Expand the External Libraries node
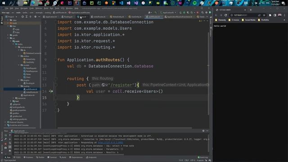 pyautogui.click(x=5, y=122)
